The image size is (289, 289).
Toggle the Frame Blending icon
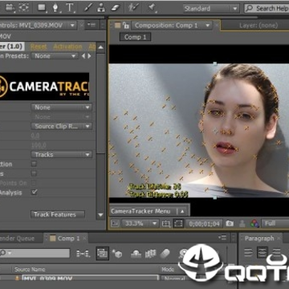tap(151, 254)
